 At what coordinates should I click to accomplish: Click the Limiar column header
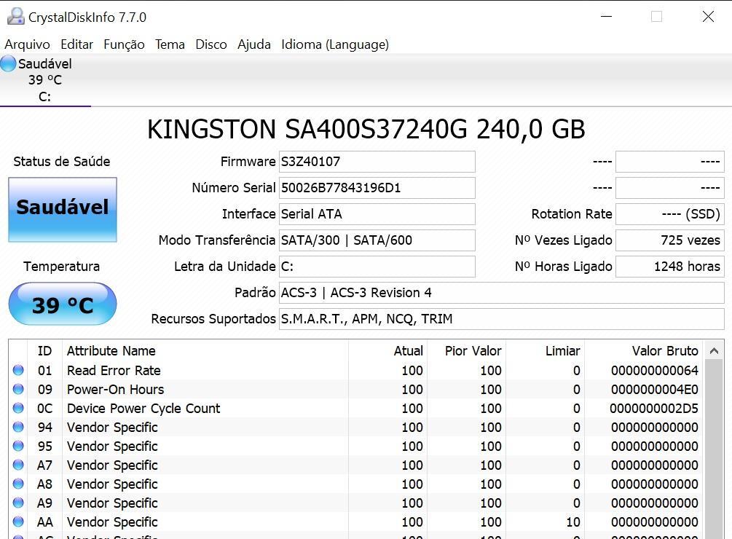(545, 350)
